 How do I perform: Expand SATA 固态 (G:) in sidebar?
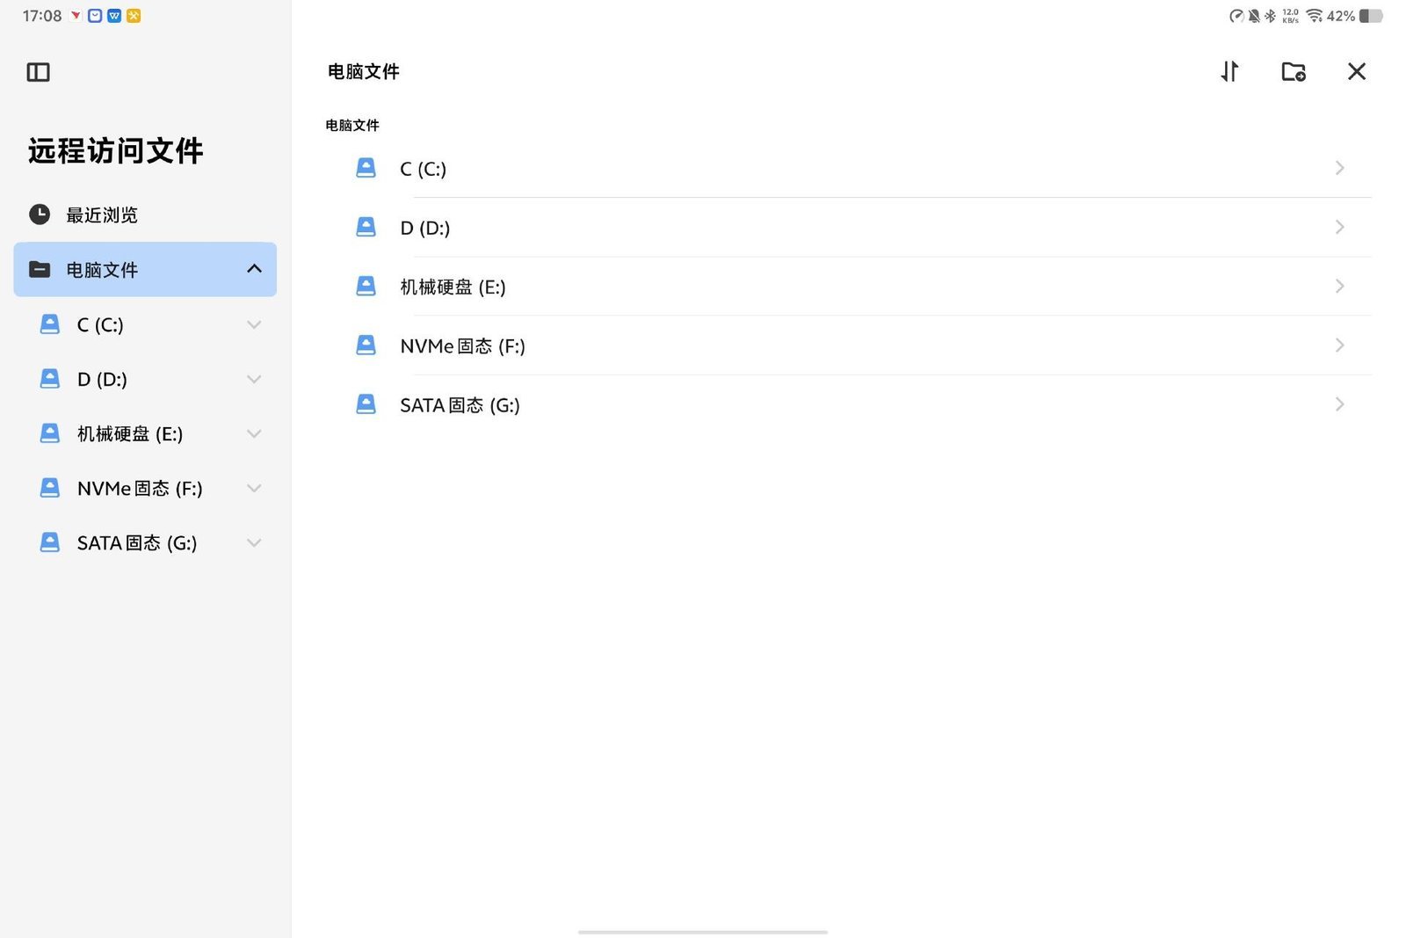click(x=254, y=542)
